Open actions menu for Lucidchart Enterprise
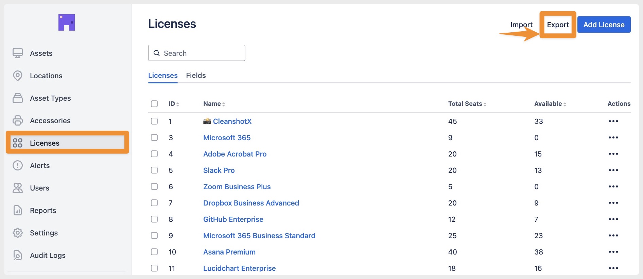Viewport: 643px width, 279px height. pyautogui.click(x=613, y=268)
